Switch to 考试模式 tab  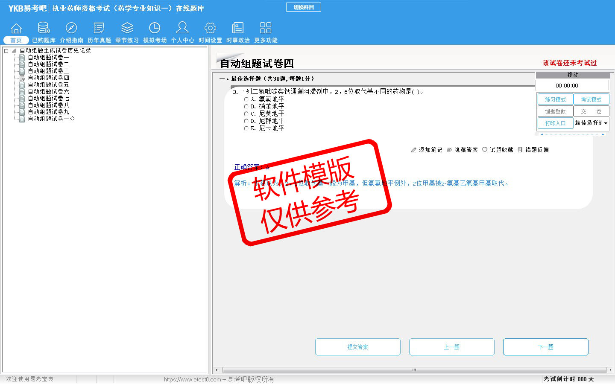(x=591, y=99)
